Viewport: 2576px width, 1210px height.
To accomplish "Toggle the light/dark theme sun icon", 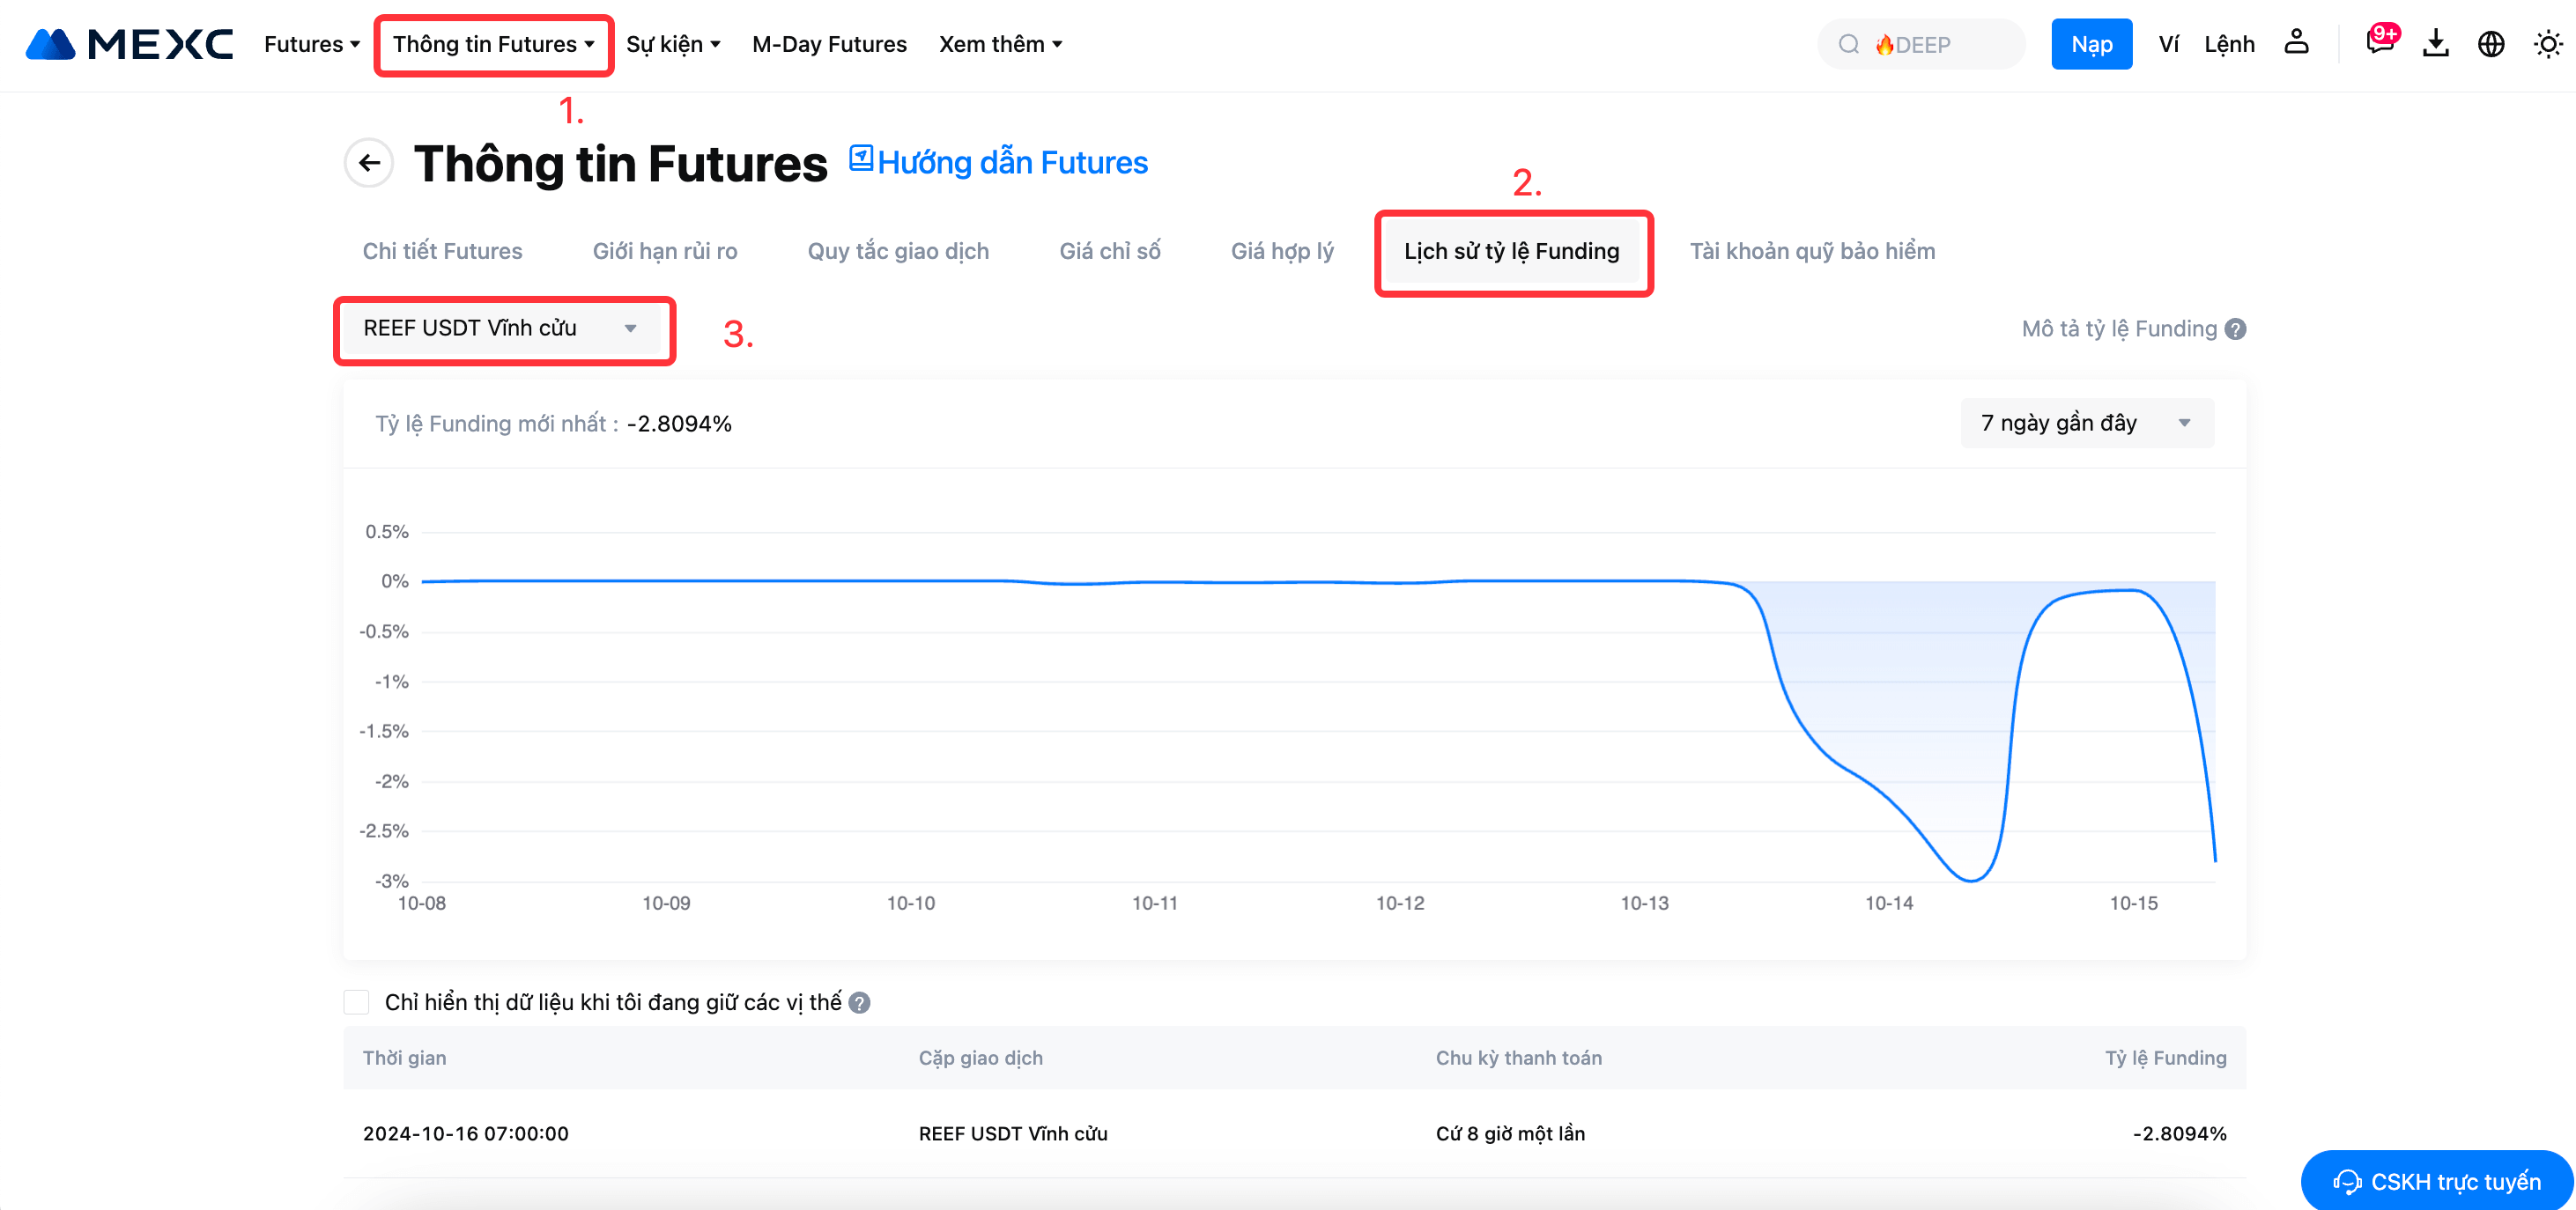I will coord(2547,44).
